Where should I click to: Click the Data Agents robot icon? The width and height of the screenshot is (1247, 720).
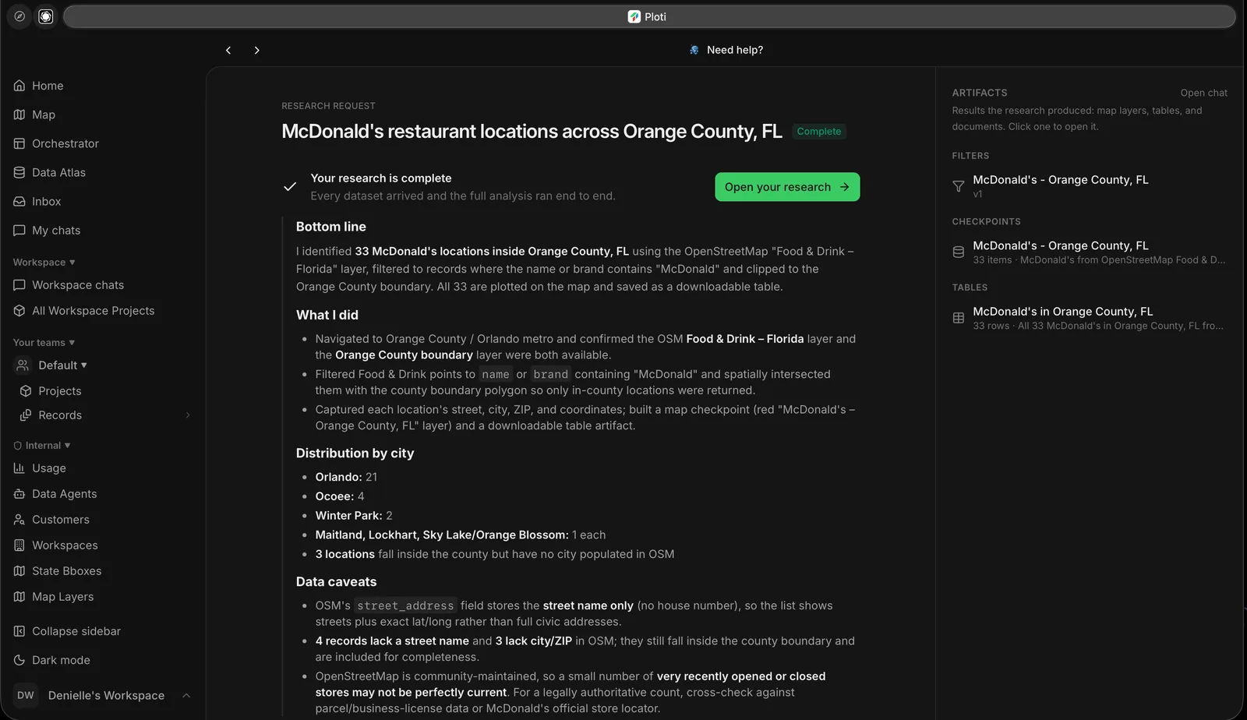(x=19, y=494)
